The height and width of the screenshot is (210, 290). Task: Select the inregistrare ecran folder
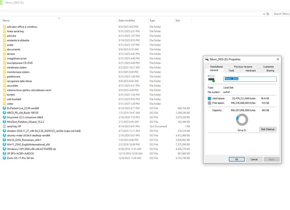click(17, 58)
